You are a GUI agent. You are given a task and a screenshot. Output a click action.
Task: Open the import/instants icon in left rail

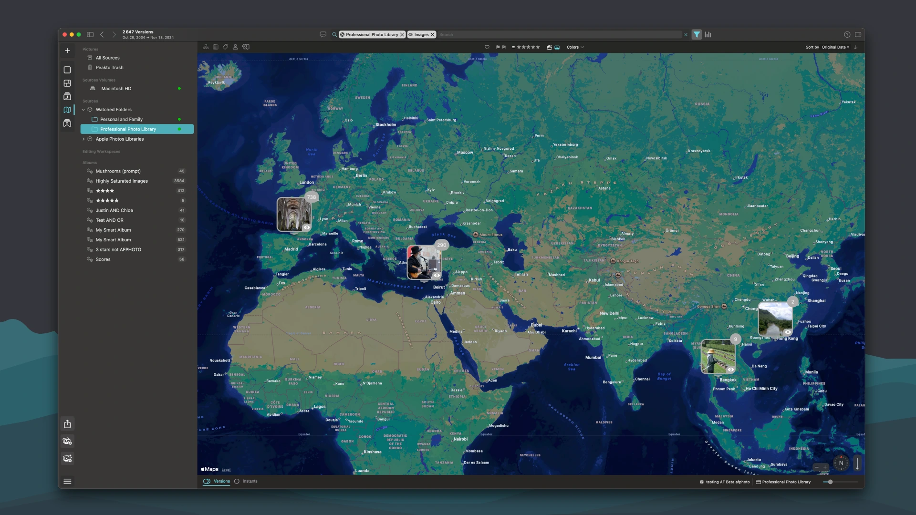click(x=67, y=96)
